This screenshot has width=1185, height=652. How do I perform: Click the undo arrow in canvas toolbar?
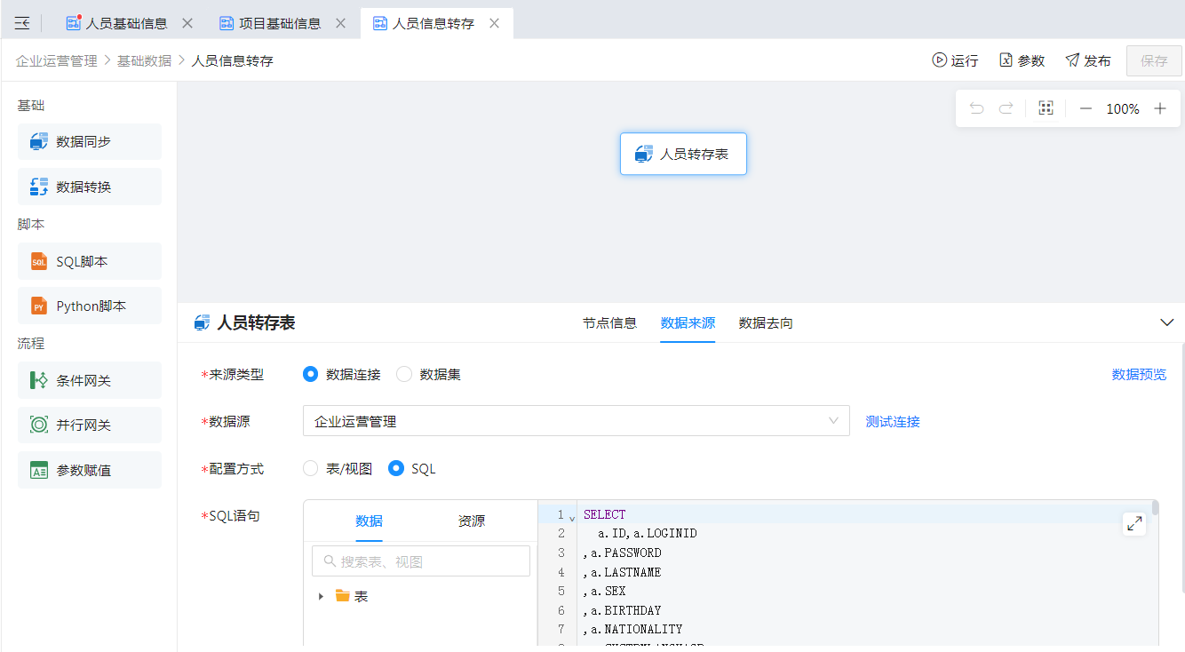[976, 108]
